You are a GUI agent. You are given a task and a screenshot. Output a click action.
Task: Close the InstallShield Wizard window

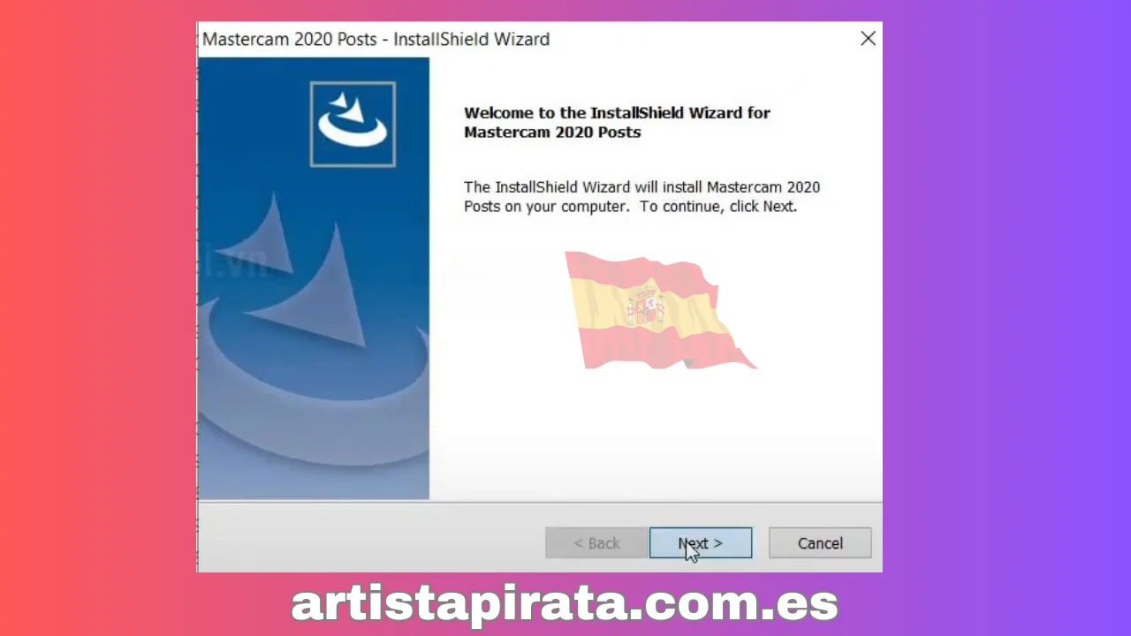click(868, 39)
